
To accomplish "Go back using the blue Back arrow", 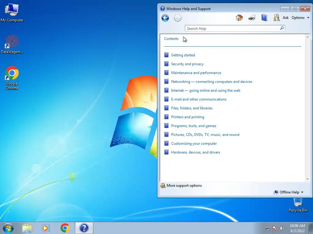I will click(165, 18).
